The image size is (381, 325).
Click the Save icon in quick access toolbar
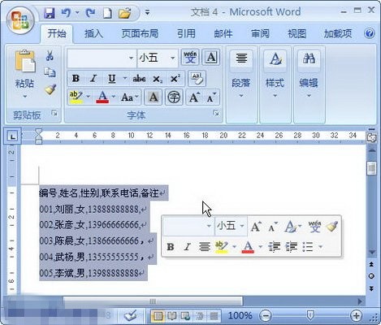(x=50, y=13)
